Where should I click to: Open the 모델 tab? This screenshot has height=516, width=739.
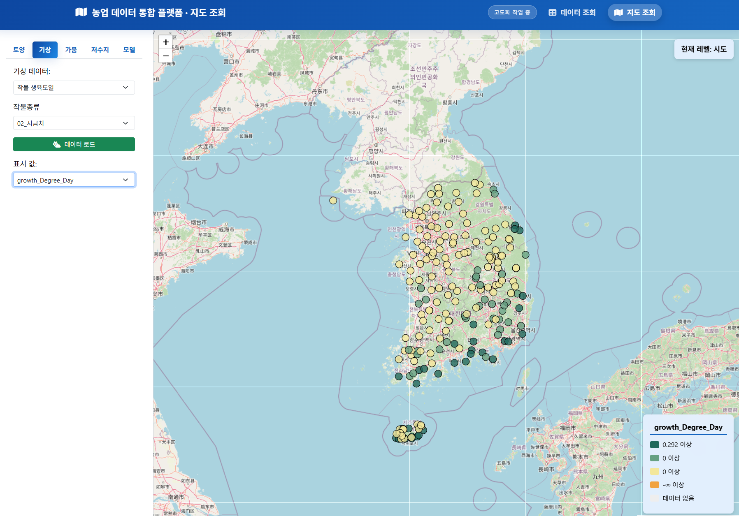(x=128, y=49)
